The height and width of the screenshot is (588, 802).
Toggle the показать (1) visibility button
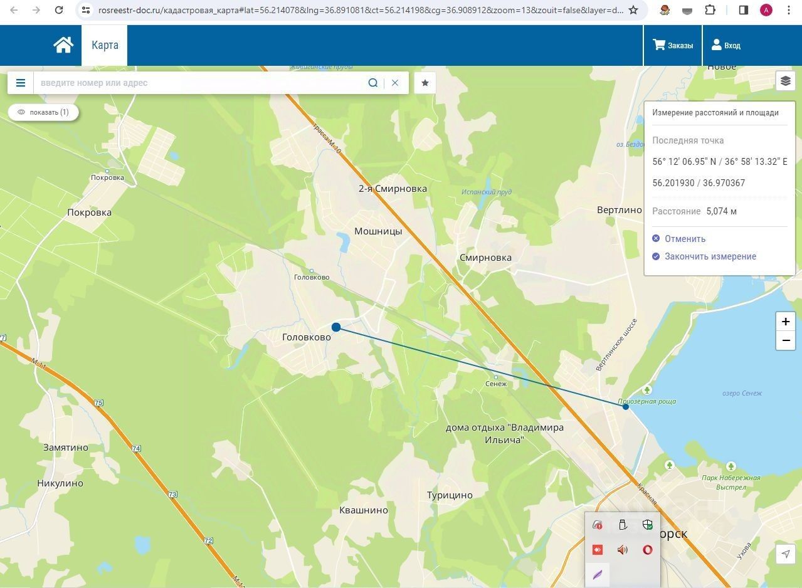point(43,112)
